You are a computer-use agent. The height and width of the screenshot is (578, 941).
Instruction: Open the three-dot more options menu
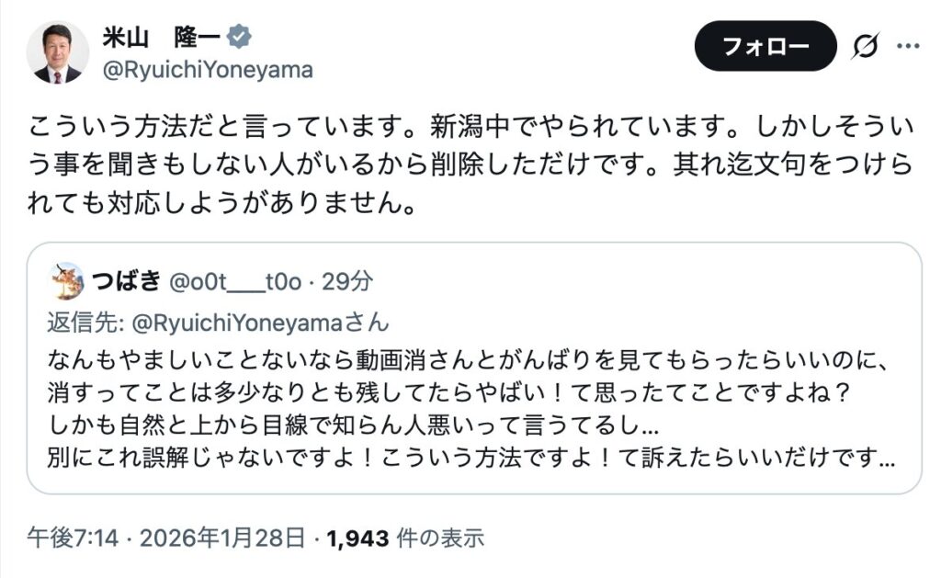coord(908,46)
